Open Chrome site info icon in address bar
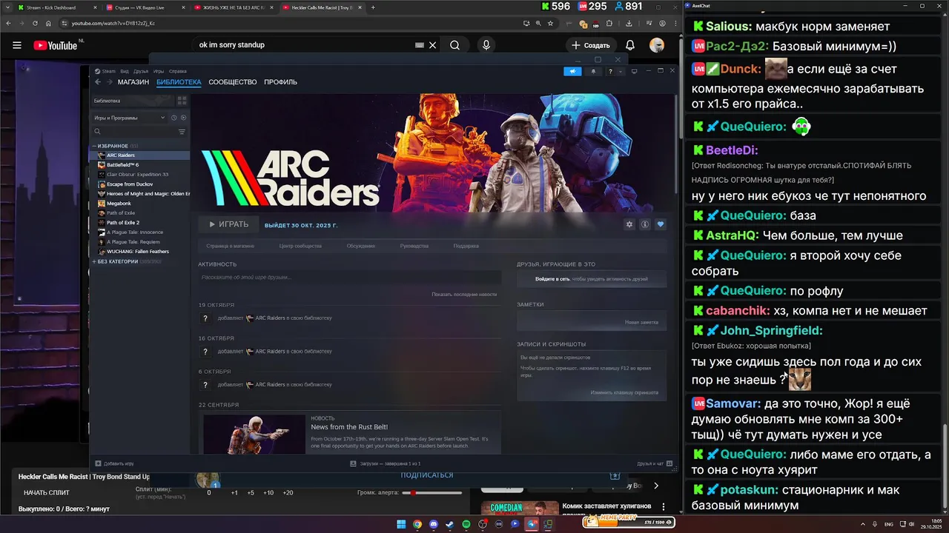This screenshot has height=533, width=949. click(65, 23)
